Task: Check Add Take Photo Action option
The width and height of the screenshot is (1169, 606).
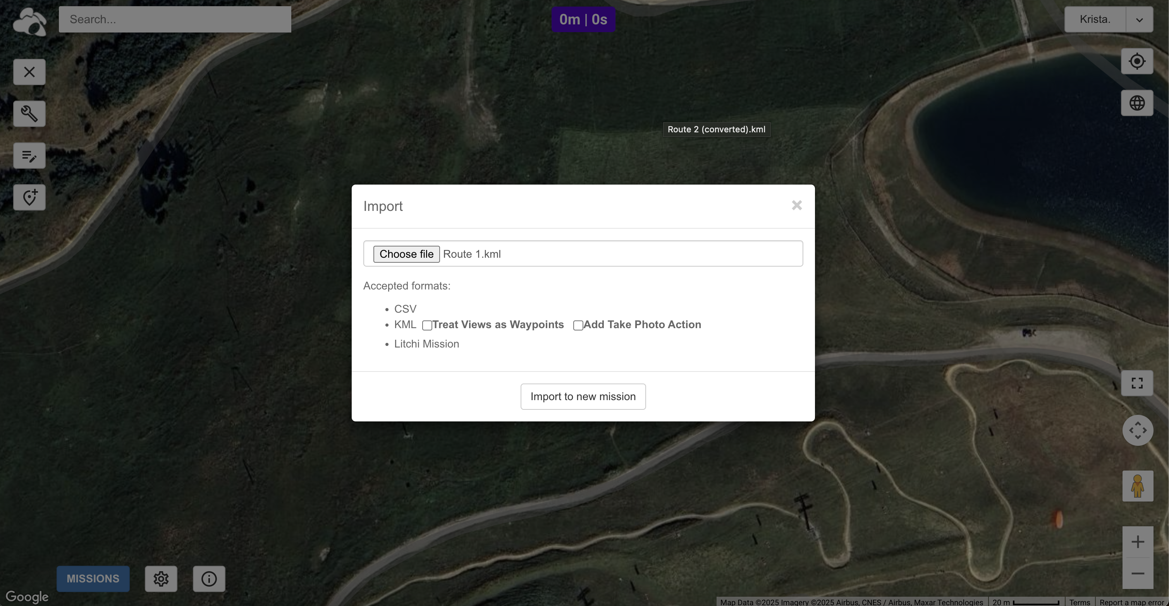Action: pos(578,325)
